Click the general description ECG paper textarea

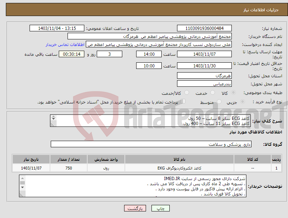[x=150, y=121]
